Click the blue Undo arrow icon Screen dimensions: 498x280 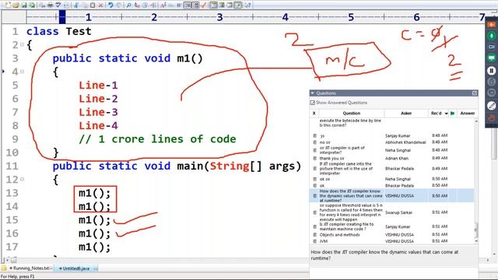[110, 5]
